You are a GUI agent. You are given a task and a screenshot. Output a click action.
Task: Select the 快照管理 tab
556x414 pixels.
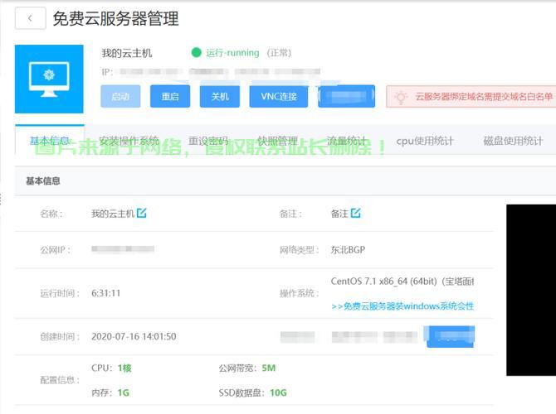277,141
